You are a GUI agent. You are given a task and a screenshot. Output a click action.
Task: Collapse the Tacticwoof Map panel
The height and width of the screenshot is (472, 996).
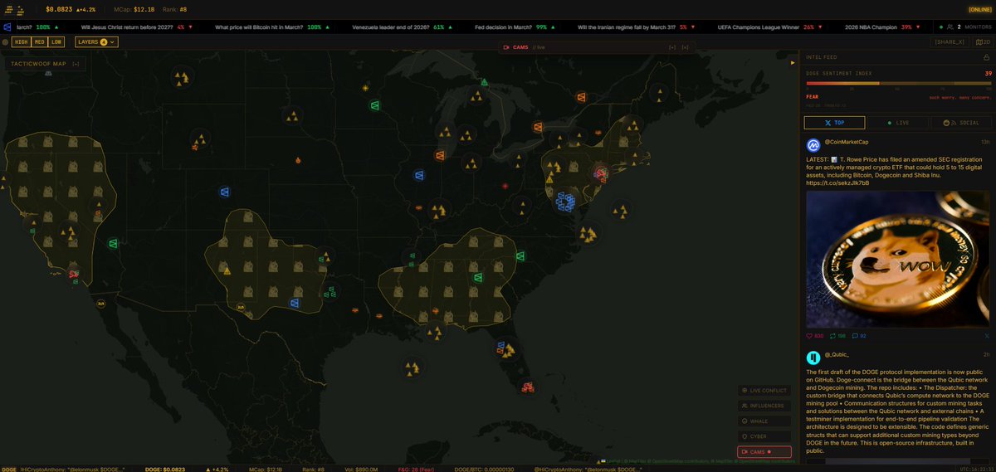76,64
